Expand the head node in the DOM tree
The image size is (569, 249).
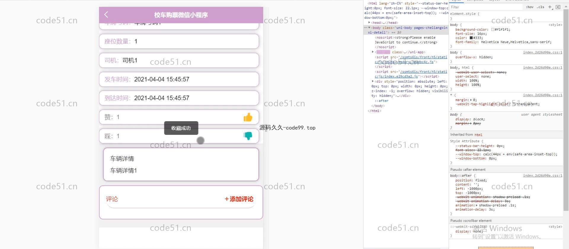(x=369, y=23)
